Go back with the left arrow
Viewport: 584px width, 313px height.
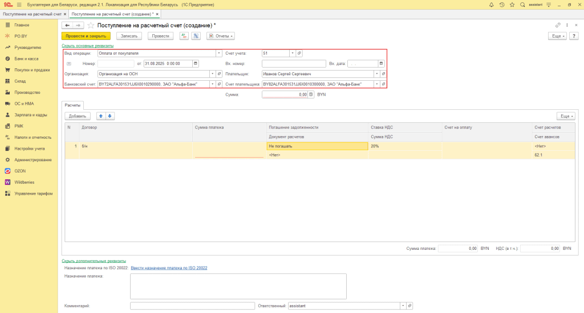click(67, 25)
